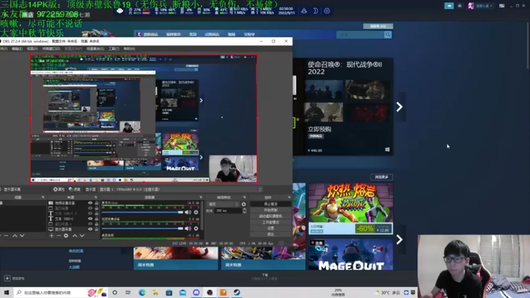Toggle lock on 视频采集设备 source
This screenshot has width=530, height=298.
[96, 203]
